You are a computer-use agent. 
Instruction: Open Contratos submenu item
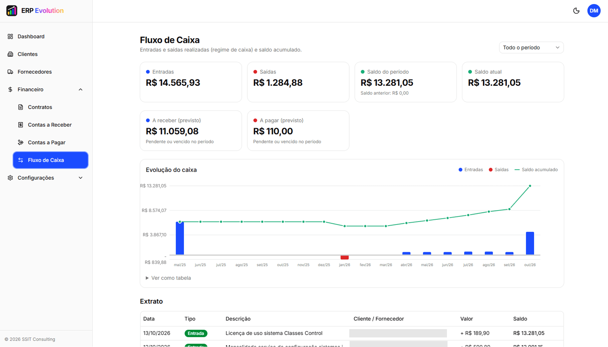(51, 107)
